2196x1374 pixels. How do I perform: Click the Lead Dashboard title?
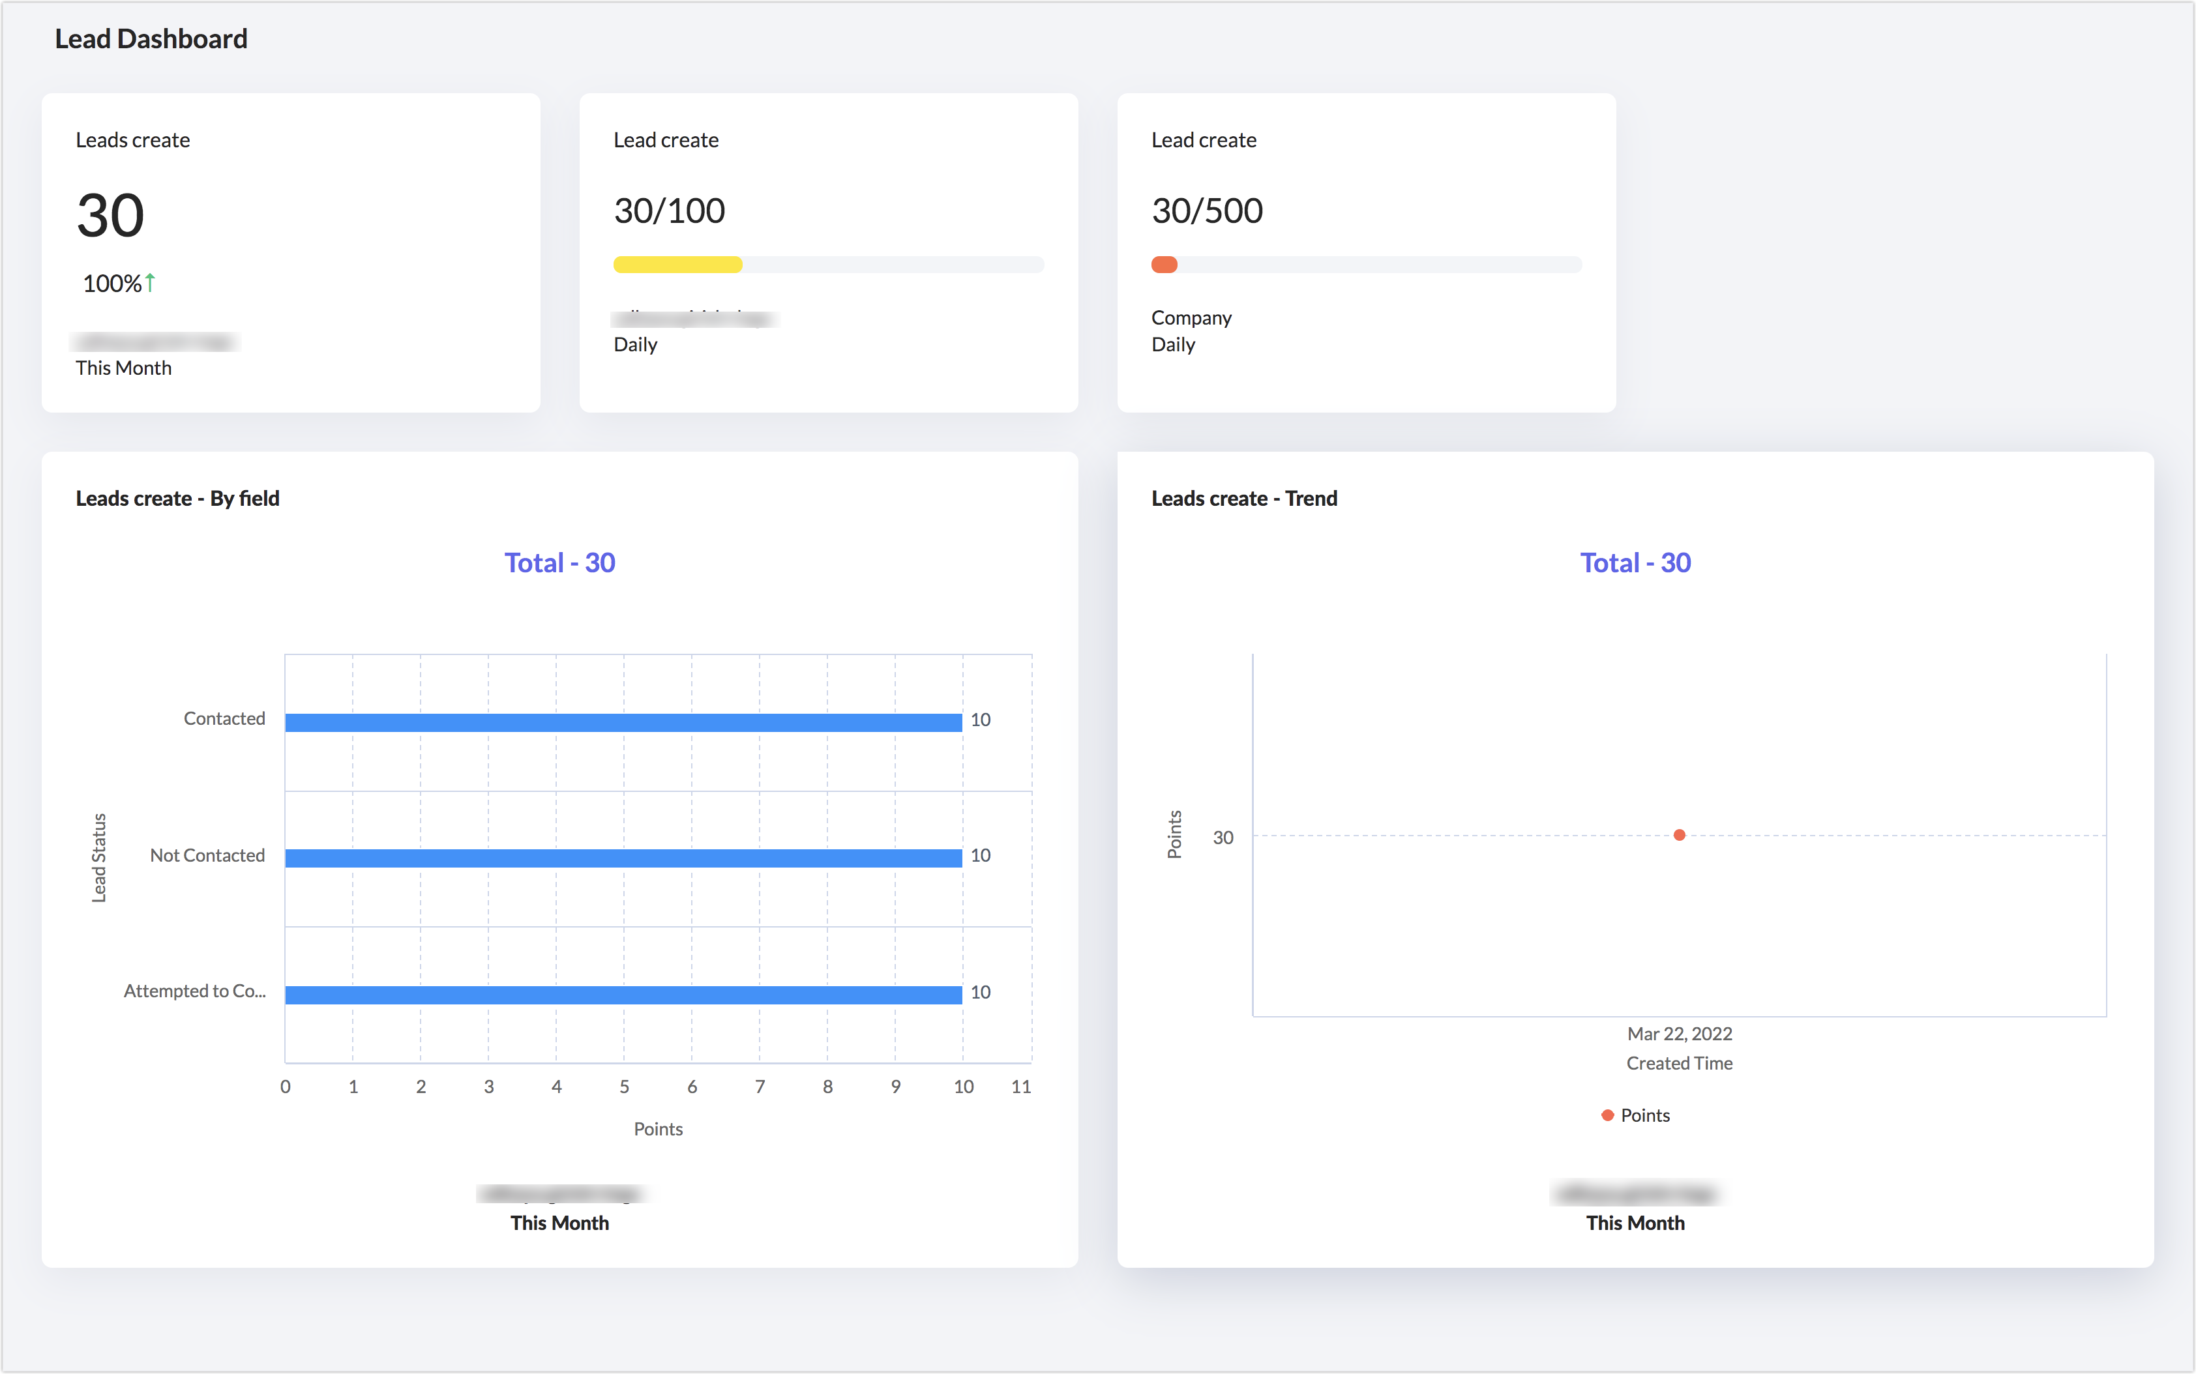coord(151,39)
